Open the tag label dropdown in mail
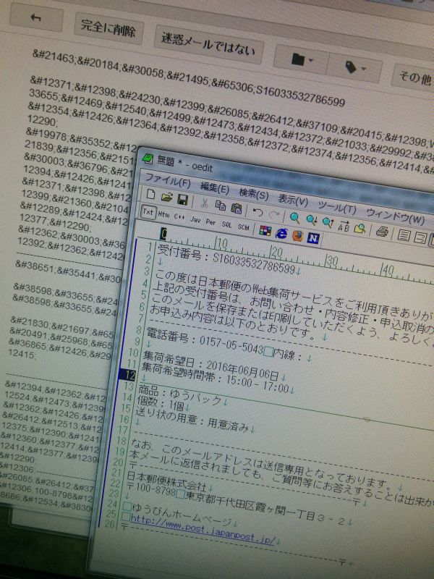Image resolution: width=434 pixels, height=579 pixels. [x=355, y=67]
